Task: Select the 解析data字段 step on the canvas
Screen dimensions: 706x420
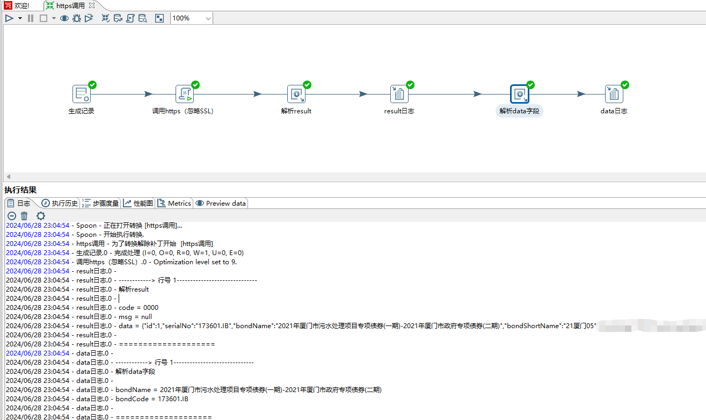Action: 519,93
